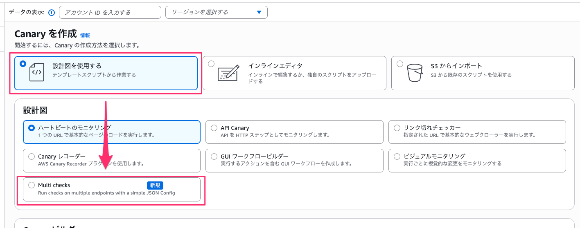Choose the API Canary blueprint
This screenshot has height=228, width=580.
214,128
